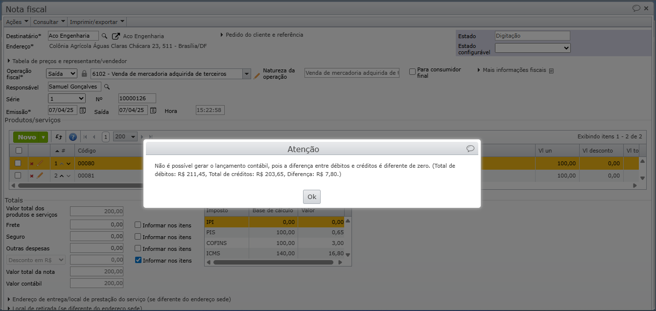
Task: Refresh the Produtos/serviços grid
Action: point(59,137)
